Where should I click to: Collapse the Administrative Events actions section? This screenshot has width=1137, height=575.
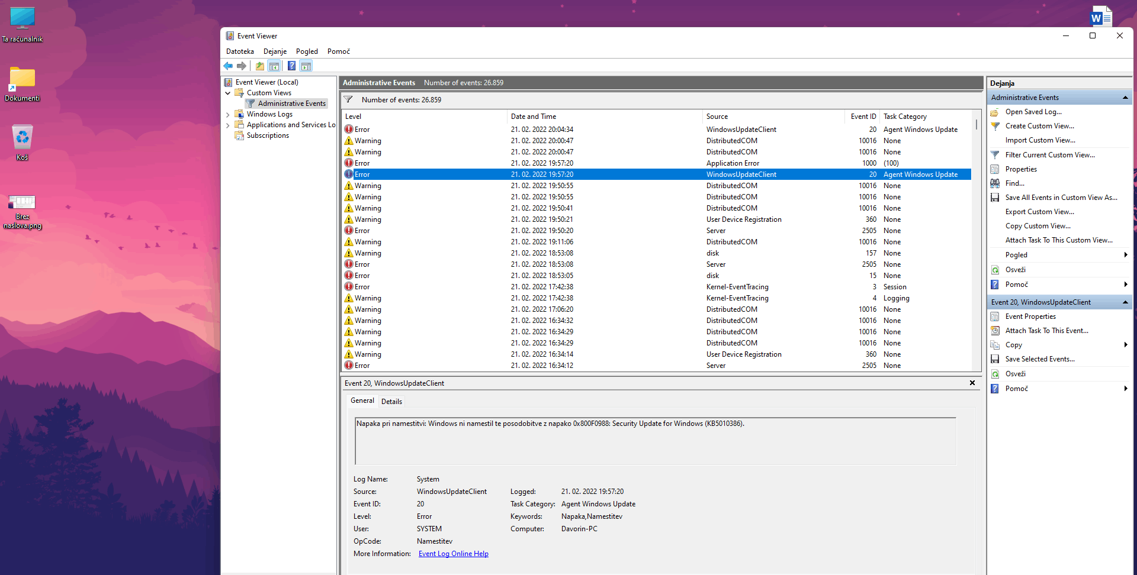[x=1125, y=98]
